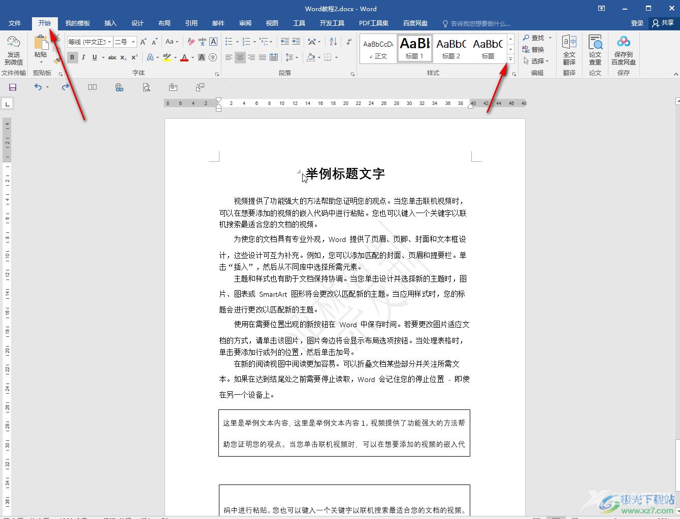Switch to the 设计 (Design) tab
The width and height of the screenshot is (680, 519).
[137, 23]
